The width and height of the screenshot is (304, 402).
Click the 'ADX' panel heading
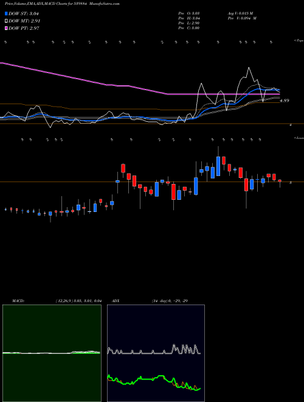(116, 301)
